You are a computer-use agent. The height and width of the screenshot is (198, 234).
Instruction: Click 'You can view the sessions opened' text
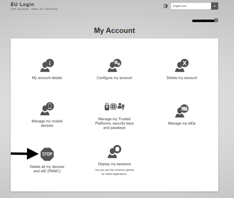(114, 170)
